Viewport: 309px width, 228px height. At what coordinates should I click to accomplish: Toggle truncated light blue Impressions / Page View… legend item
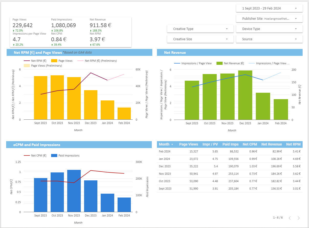pos(269,63)
